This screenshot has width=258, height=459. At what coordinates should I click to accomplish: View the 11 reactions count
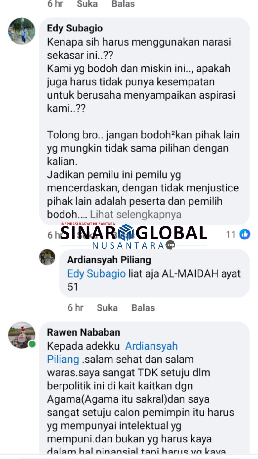point(231,234)
